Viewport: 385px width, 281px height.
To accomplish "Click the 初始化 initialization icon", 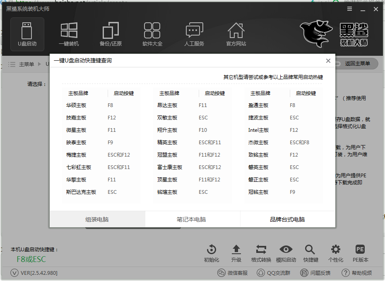I will (x=211, y=253).
